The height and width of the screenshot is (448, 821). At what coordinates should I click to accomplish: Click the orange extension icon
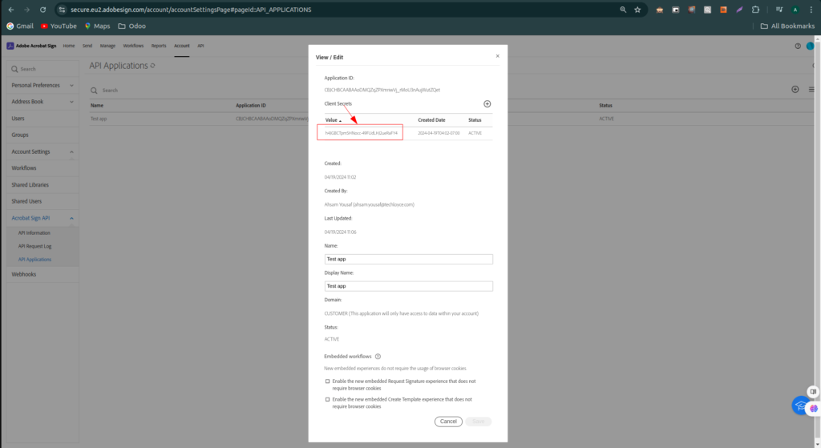[723, 10]
